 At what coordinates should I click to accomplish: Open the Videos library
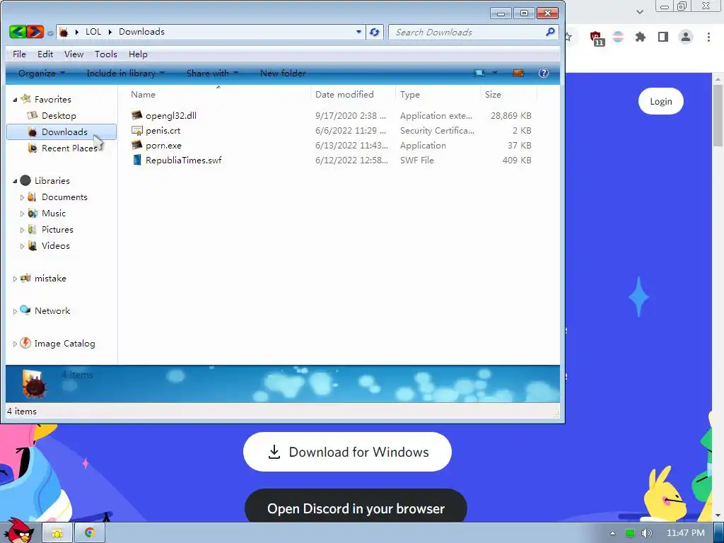[x=55, y=245]
